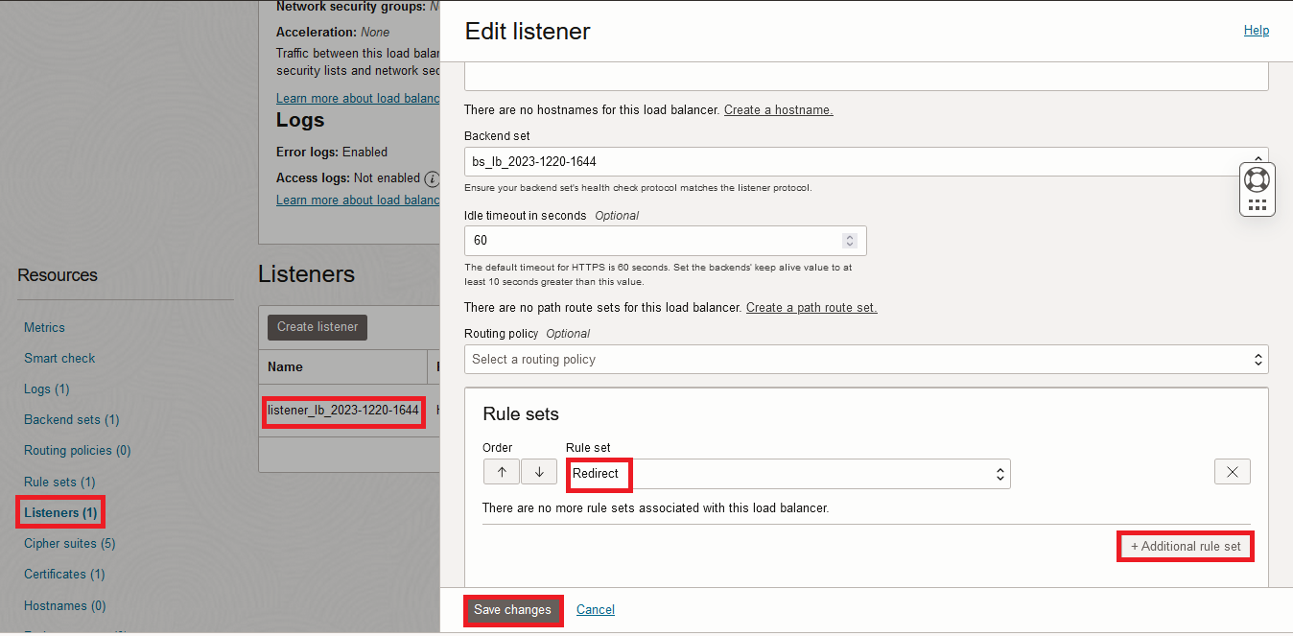Click the Create a path route set link
The width and height of the screenshot is (1293, 636).
pos(811,308)
